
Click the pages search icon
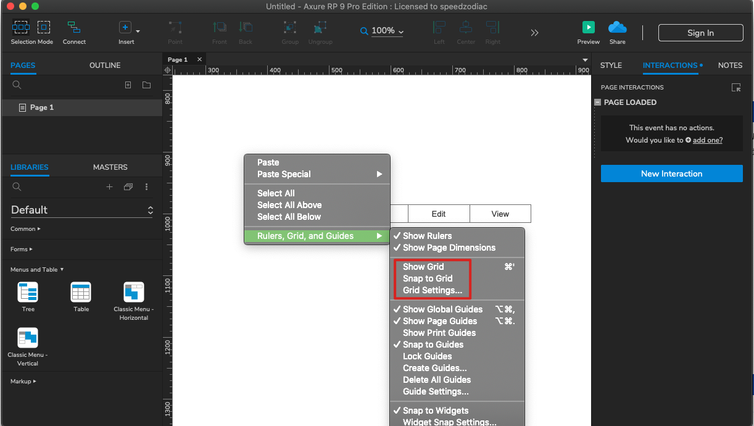pyautogui.click(x=17, y=85)
